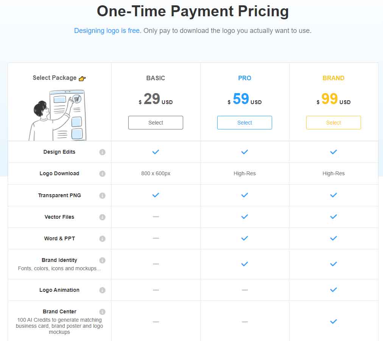Toggle the Logo Animation checkmark under BRAND
The width and height of the screenshot is (383, 341).
333,290
